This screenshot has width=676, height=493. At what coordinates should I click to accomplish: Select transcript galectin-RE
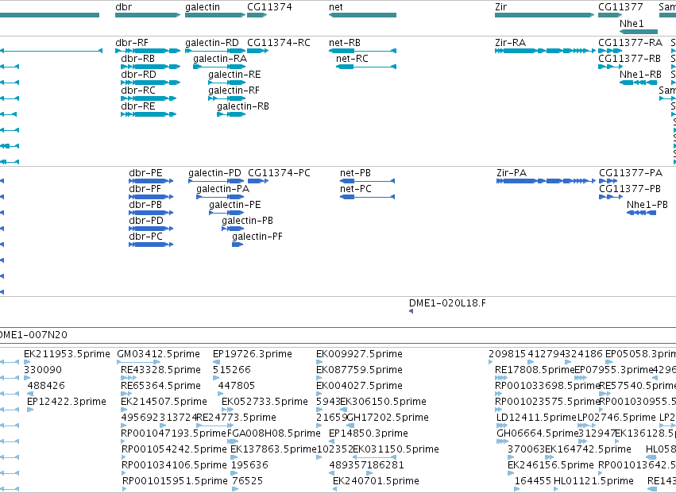226,83
